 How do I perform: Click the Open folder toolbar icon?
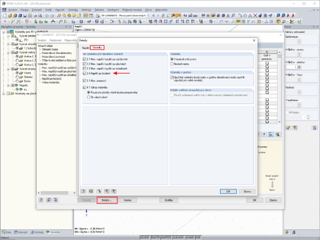click(x=10, y=16)
